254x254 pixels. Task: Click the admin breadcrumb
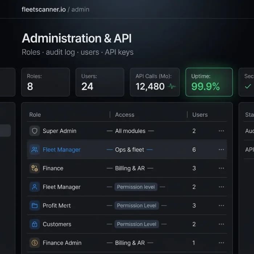[80, 9]
